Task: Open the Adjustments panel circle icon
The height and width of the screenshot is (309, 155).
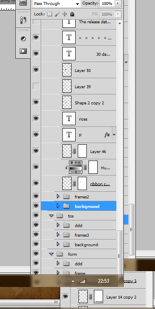Action: pyautogui.click(x=23, y=39)
